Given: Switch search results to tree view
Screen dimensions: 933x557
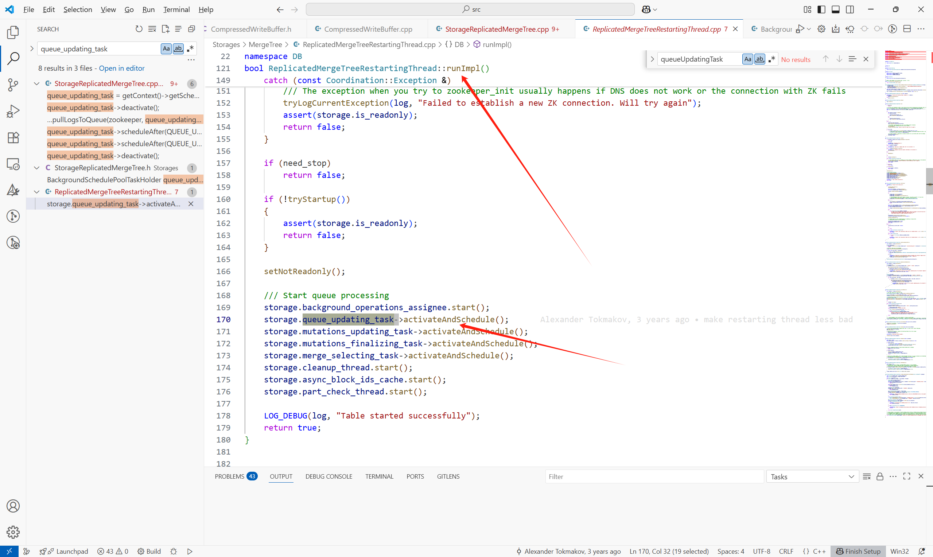Looking at the screenshot, I should [x=178, y=29].
